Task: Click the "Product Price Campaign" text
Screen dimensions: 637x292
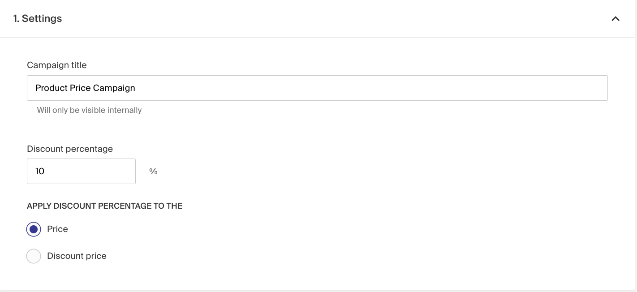Action: click(x=85, y=88)
